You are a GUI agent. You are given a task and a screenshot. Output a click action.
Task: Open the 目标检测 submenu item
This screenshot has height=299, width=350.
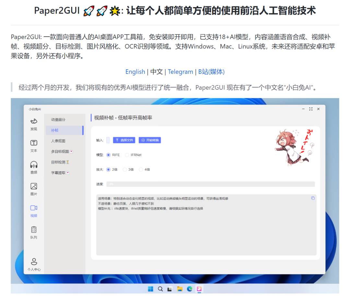point(65,162)
